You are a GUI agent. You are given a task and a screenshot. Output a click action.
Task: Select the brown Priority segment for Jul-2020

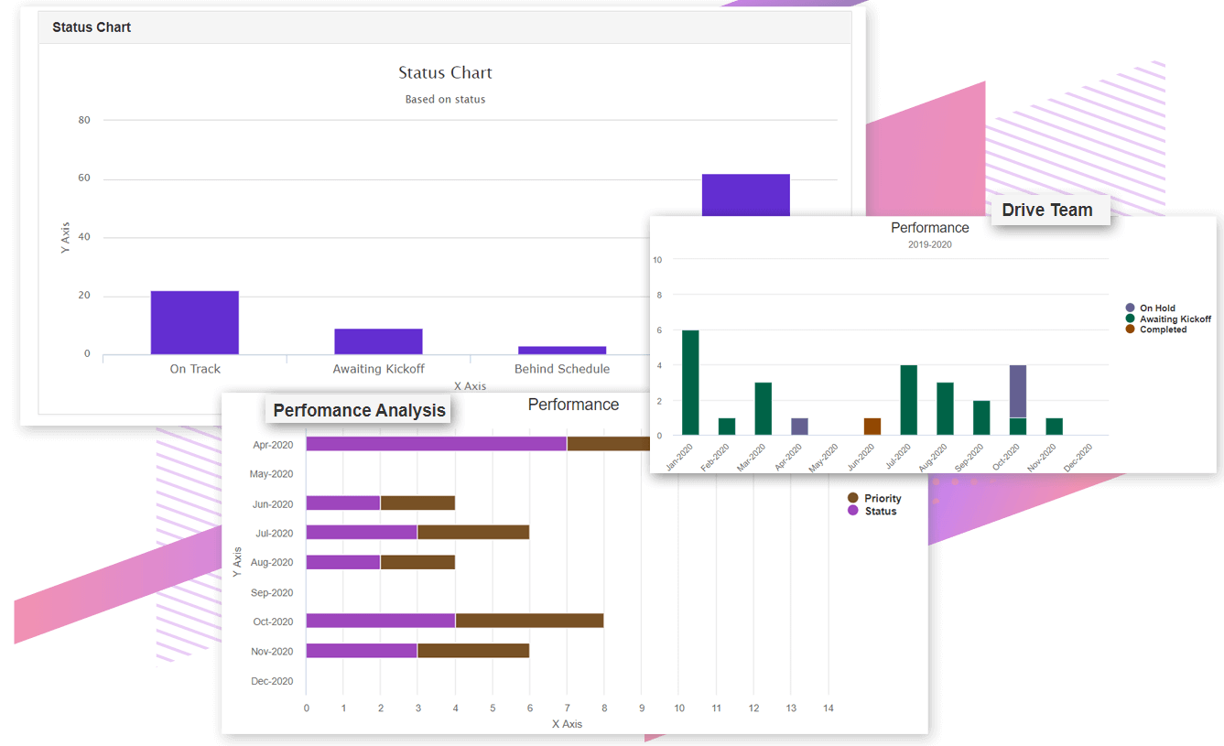[x=473, y=532]
